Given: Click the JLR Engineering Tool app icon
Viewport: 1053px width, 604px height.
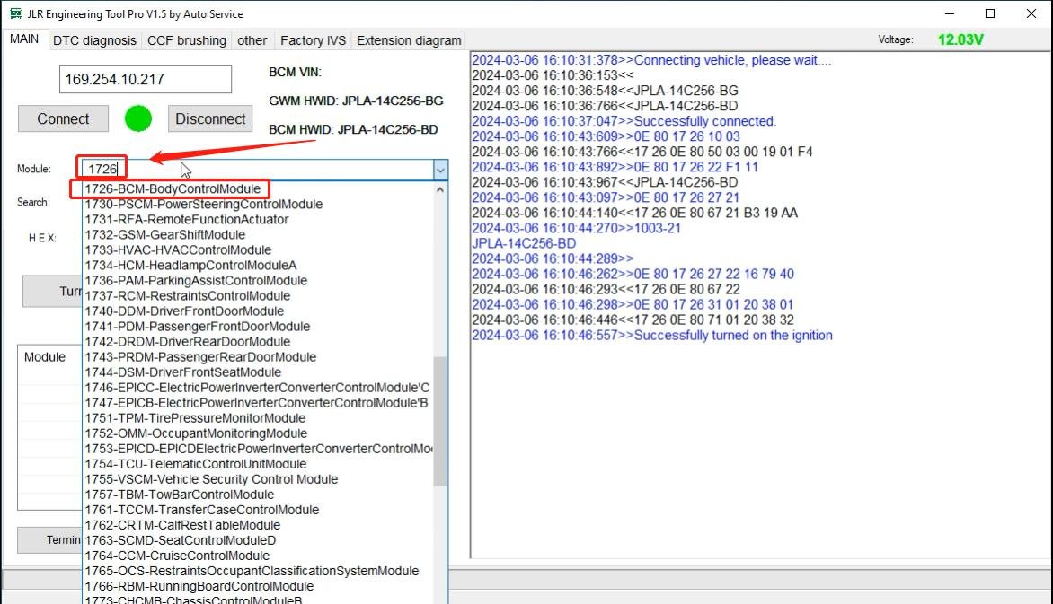Looking at the screenshot, I should pyautogui.click(x=14, y=13).
